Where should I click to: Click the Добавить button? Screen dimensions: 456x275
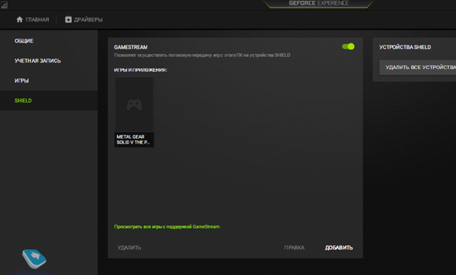(x=339, y=247)
